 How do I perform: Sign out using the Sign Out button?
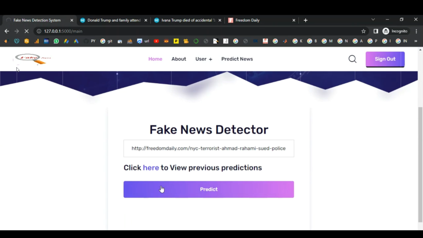[x=385, y=59]
